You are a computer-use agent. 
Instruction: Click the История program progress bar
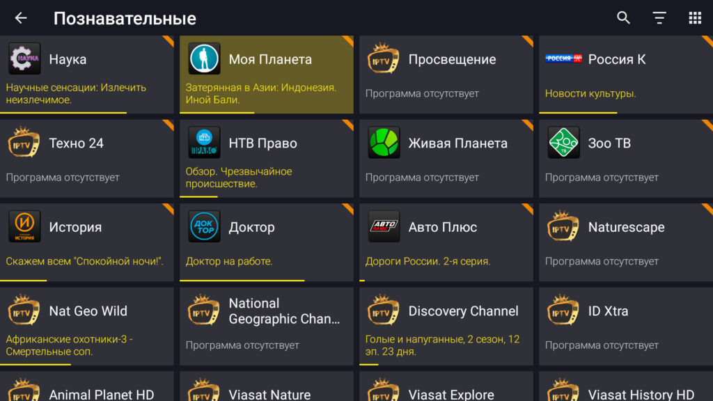(x=23, y=281)
